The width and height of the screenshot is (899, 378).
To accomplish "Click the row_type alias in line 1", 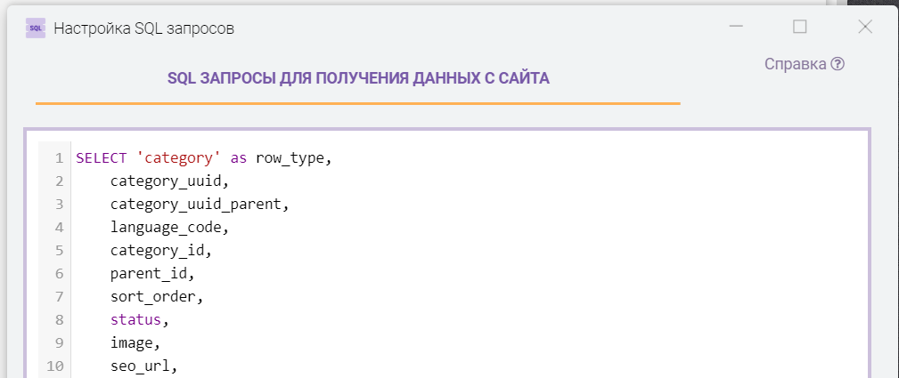I will (x=291, y=158).
